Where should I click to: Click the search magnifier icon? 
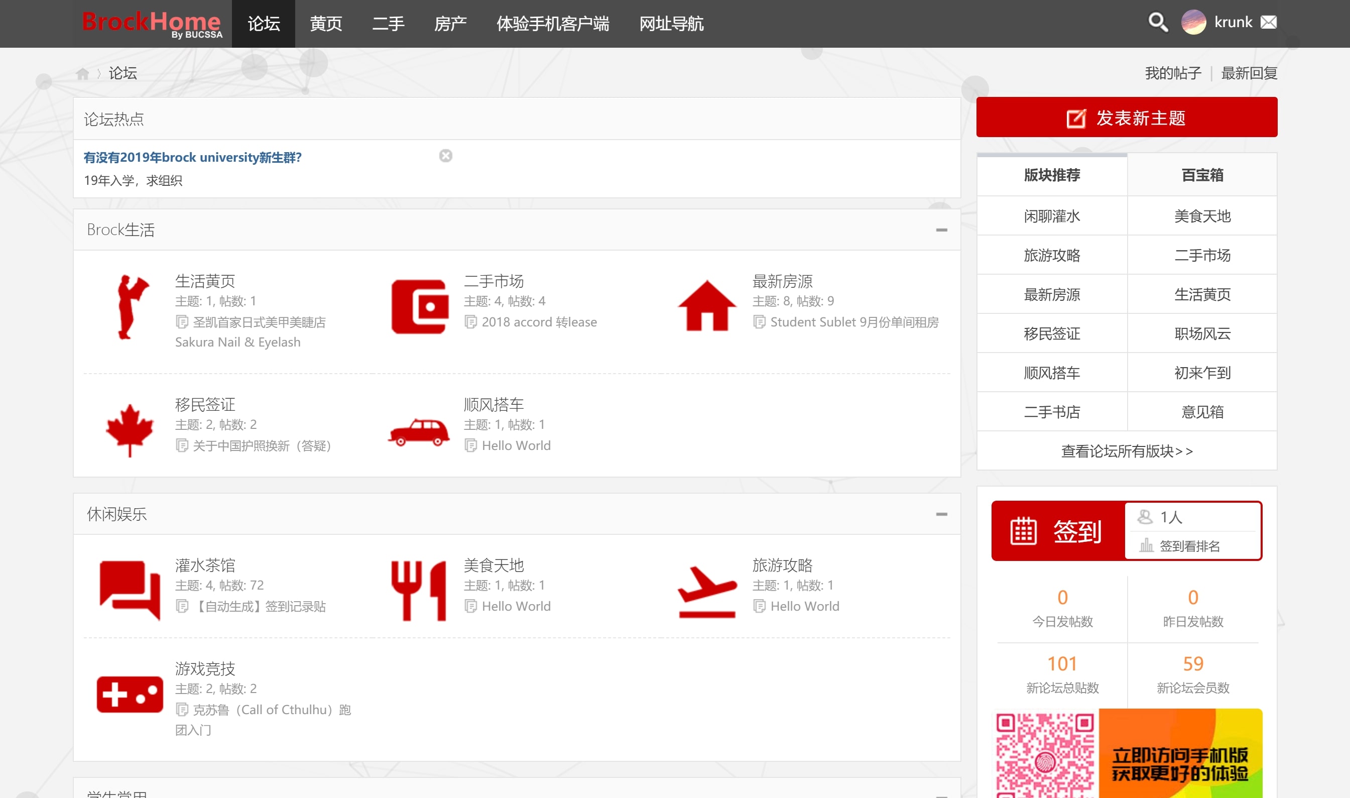(1158, 23)
